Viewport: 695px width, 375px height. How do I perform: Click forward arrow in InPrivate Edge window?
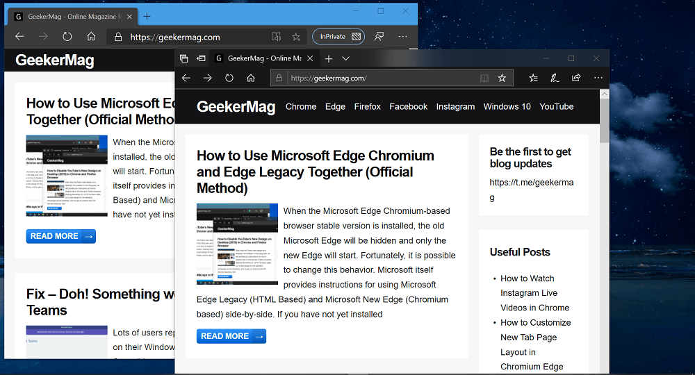coord(43,36)
